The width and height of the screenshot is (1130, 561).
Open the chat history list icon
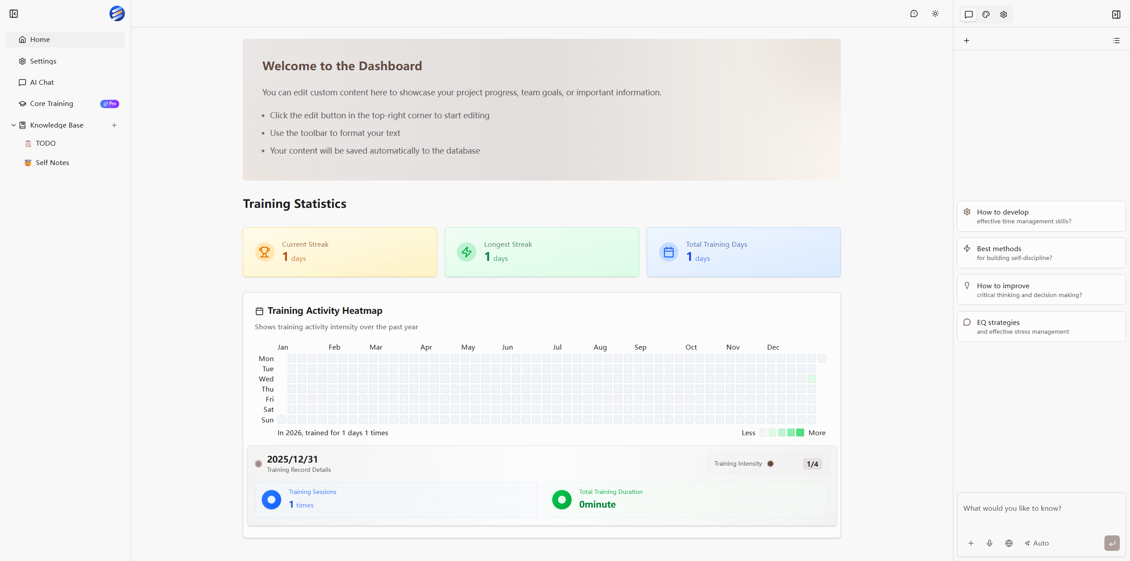pyautogui.click(x=1116, y=41)
